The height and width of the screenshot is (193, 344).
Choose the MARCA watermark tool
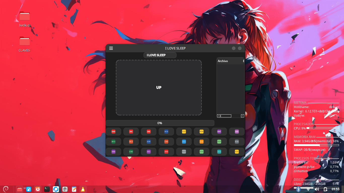coord(149,152)
